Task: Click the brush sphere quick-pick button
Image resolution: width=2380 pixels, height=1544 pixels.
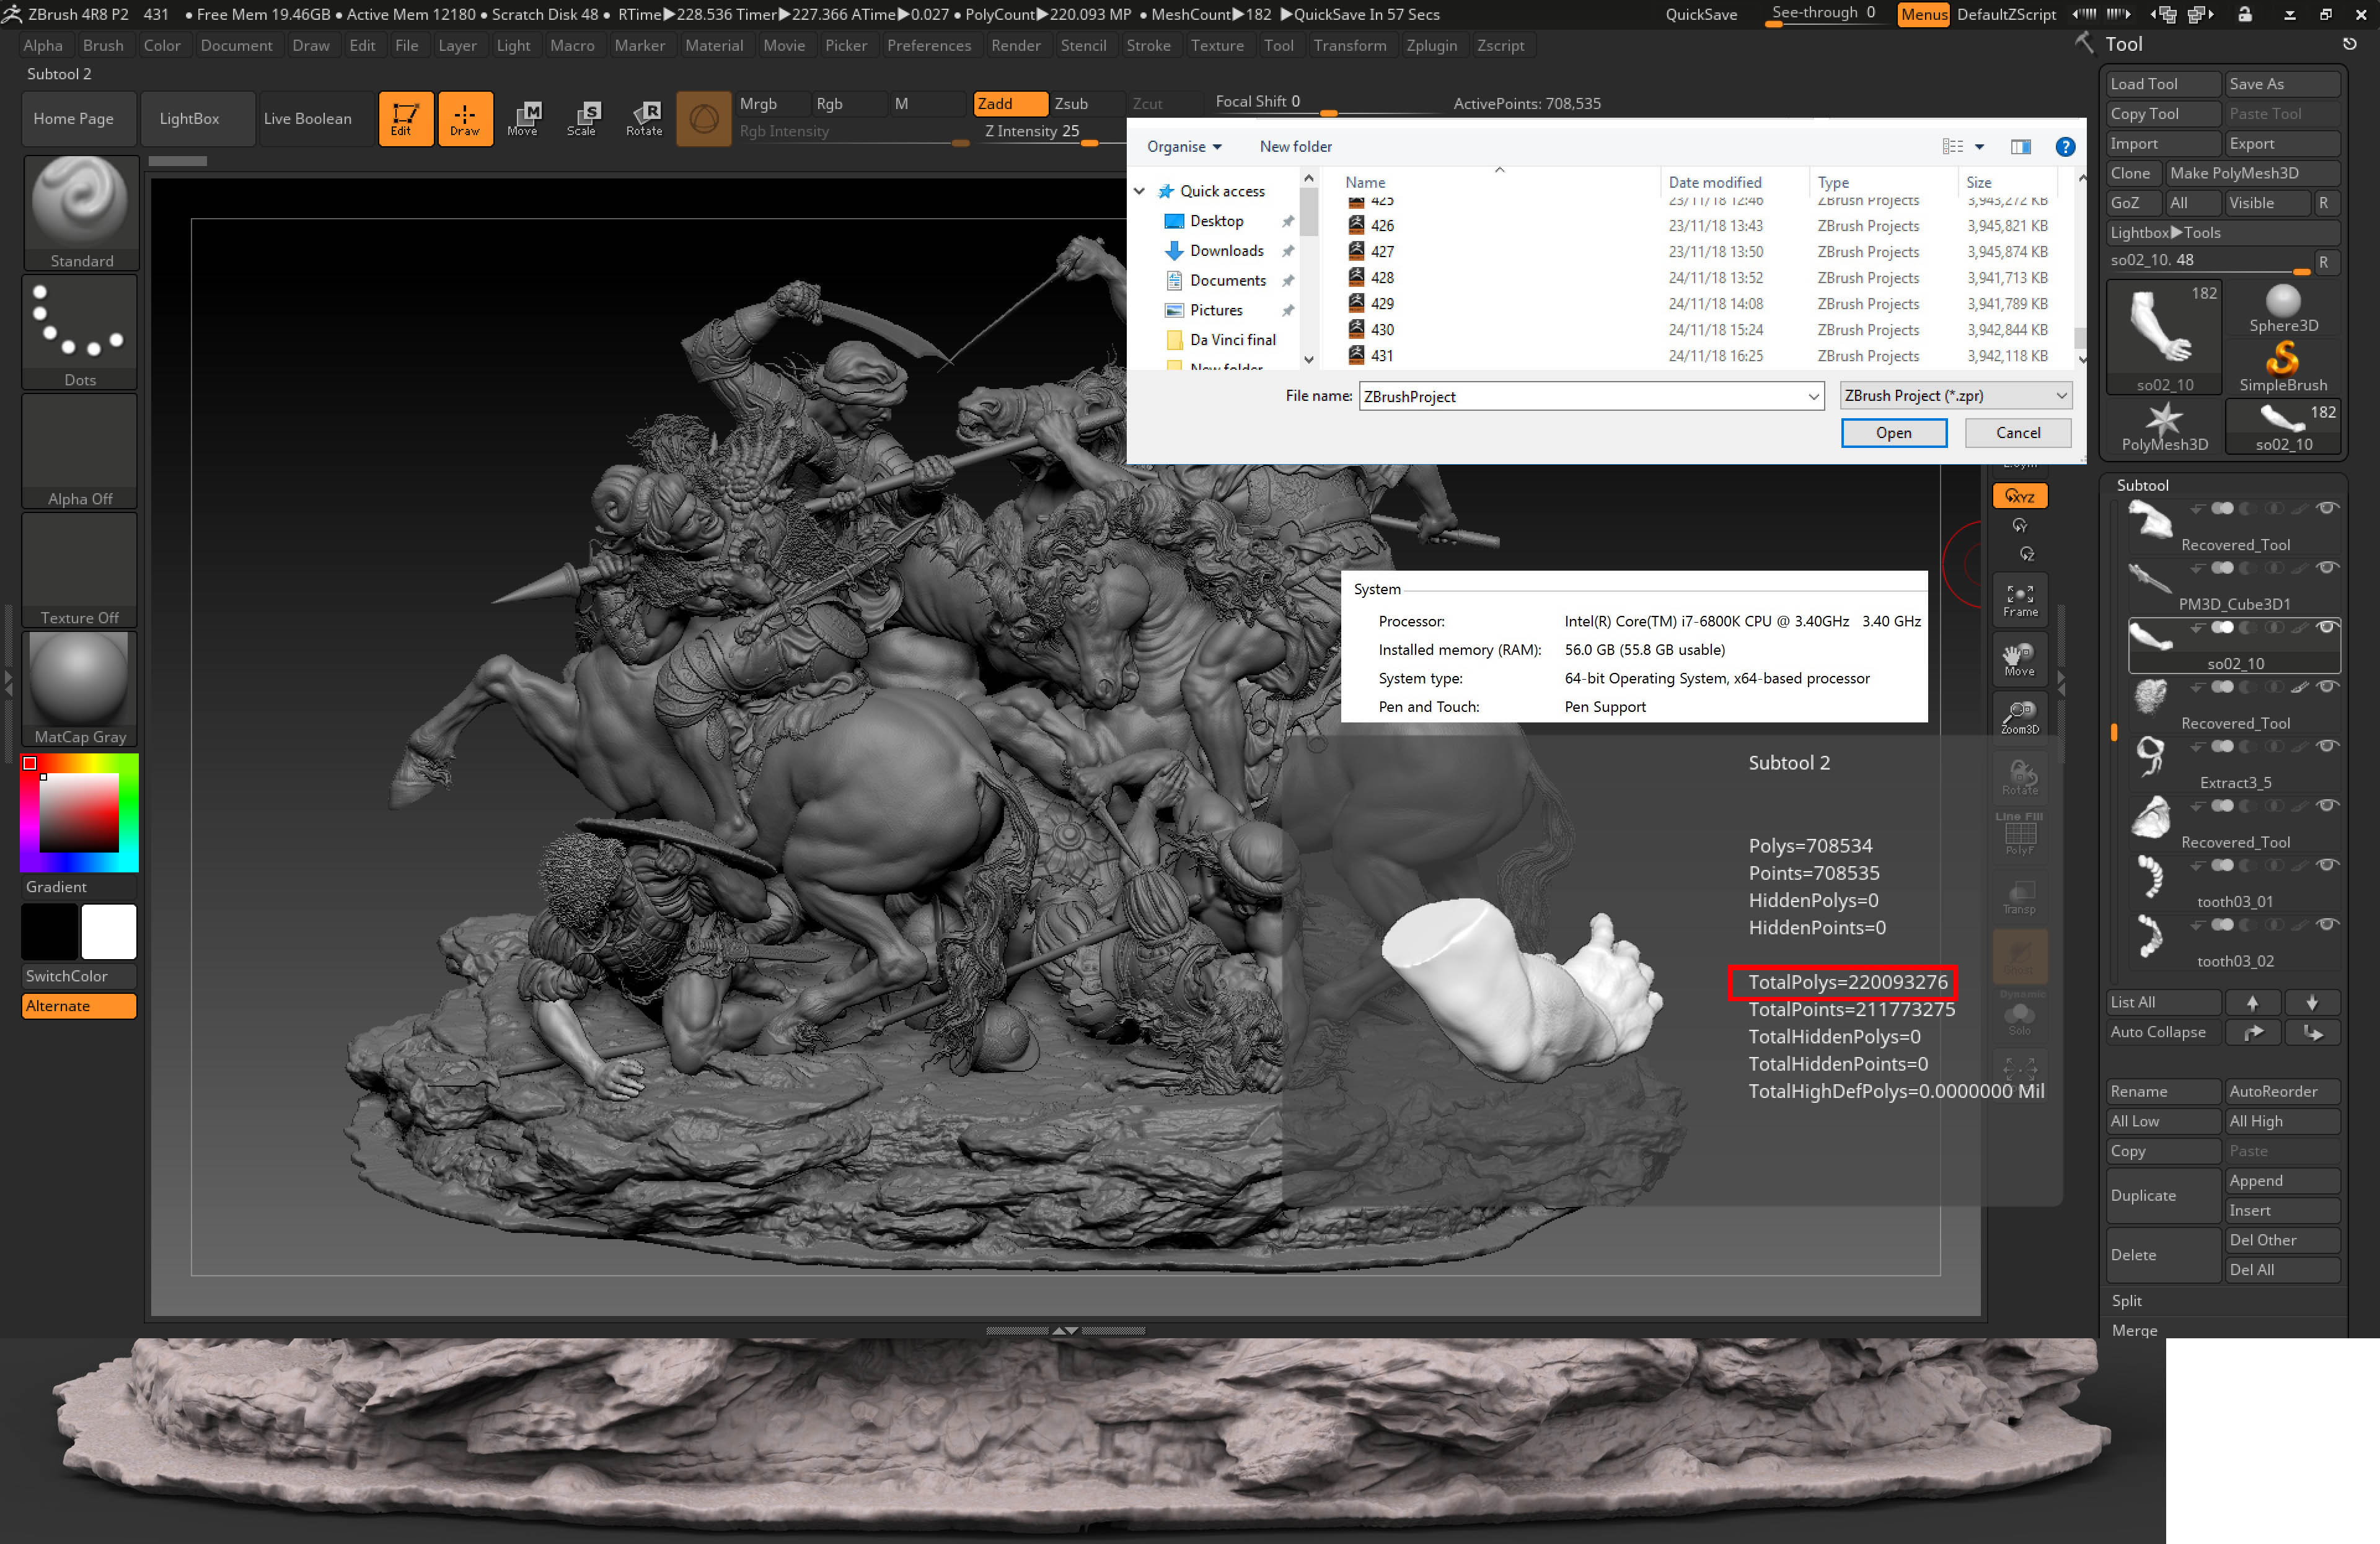Action: point(703,119)
